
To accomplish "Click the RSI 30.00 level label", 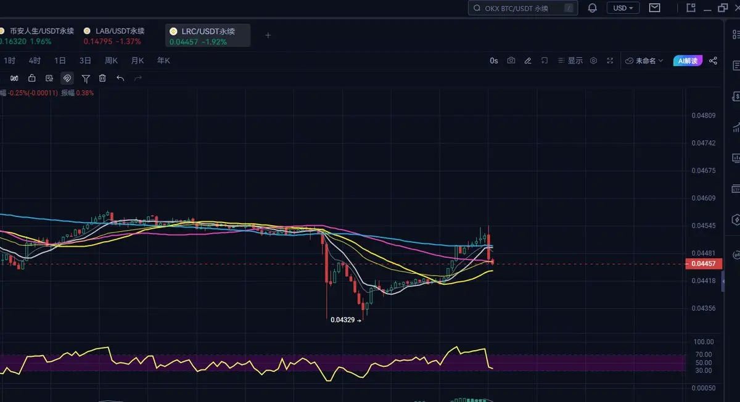I will click(705, 370).
